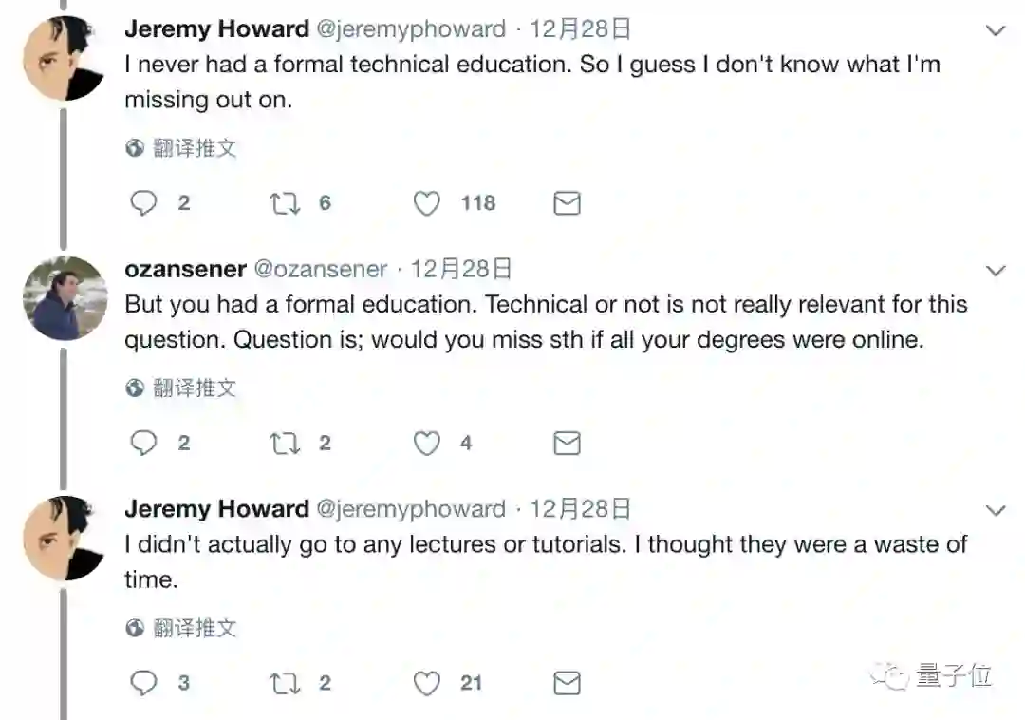Like the tweet with 21 likes
Viewport: 1025px width, 720px height.
(x=427, y=683)
